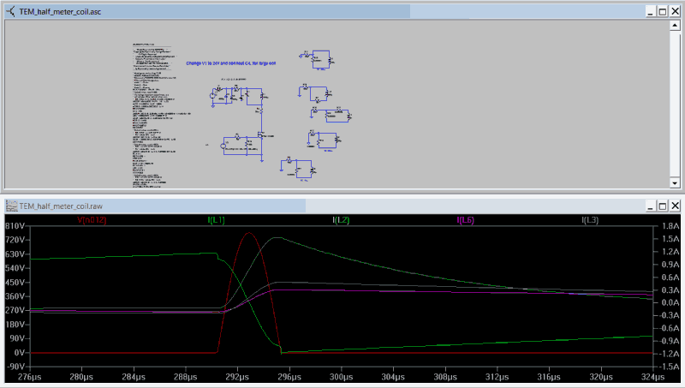Click the schematic vertical scrollbar track
Viewport: 685px width, 388px height.
(x=675, y=103)
